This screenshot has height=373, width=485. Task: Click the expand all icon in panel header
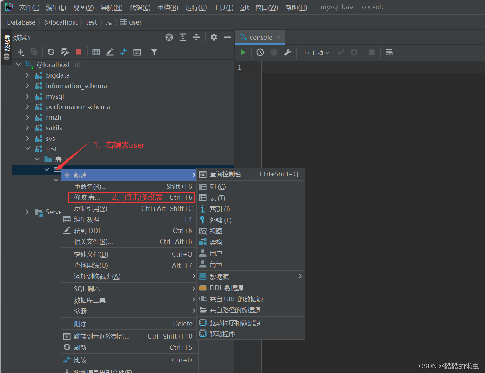tap(183, 37)
